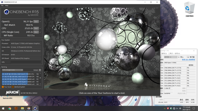Run the OpenGL benchmark test

pos(36,22)
